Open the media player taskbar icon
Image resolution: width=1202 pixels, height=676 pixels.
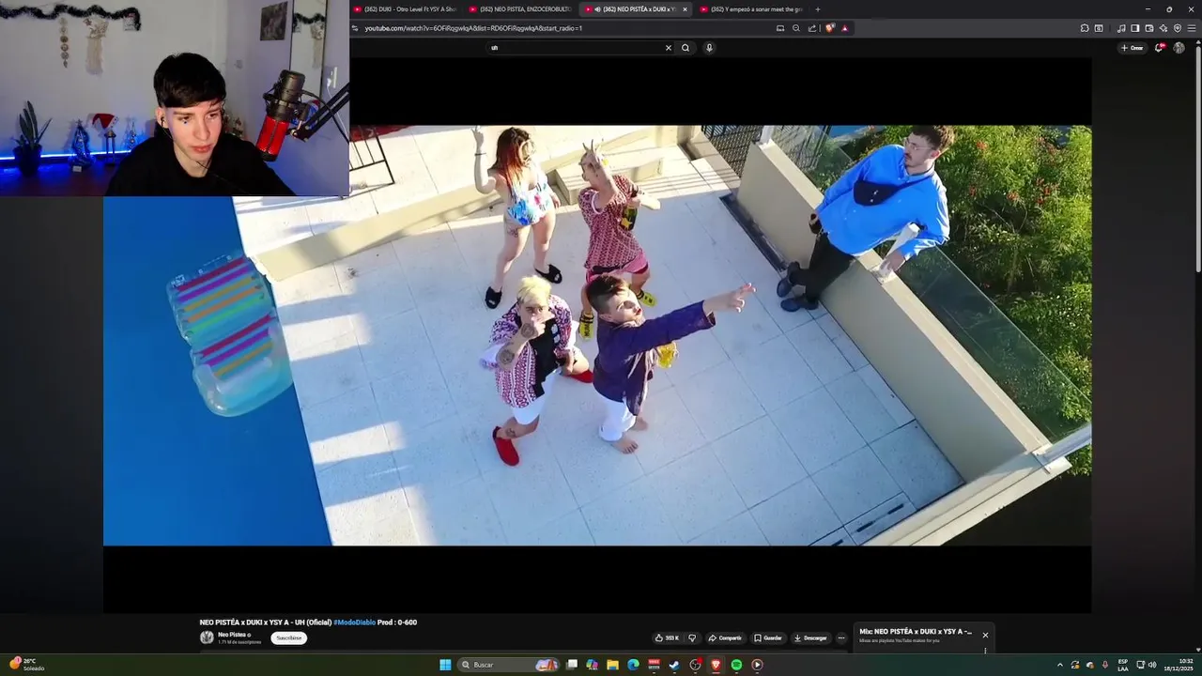coord(757,665)
